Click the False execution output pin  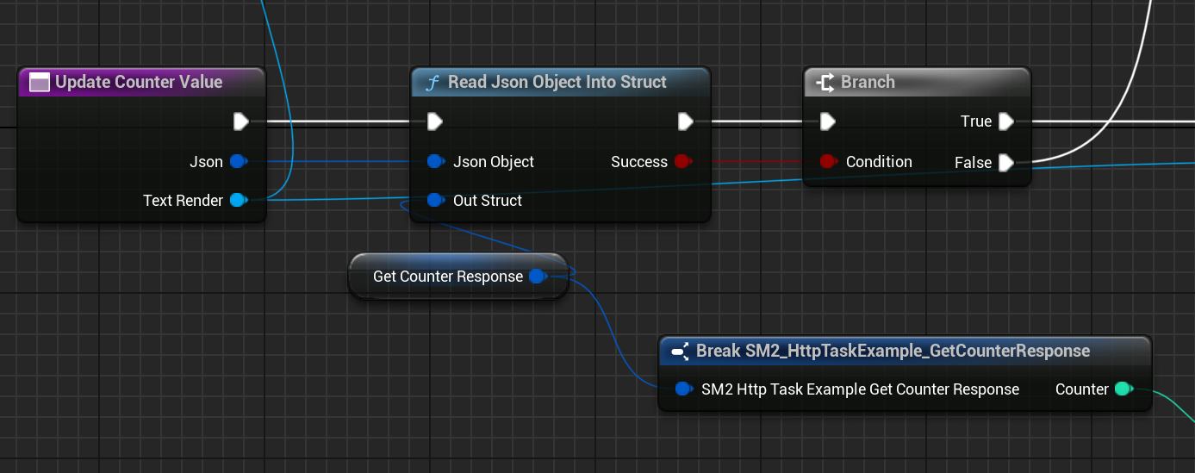pyautogui.click(x=1005, y=163)
